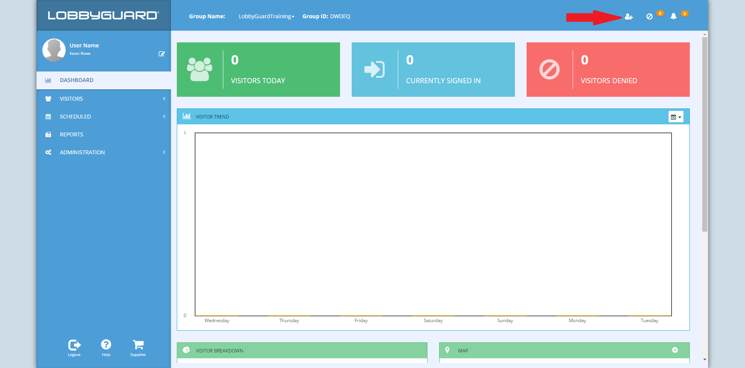
Task: Click the Logout icon at the bottom
Action: click(x=74, y=345)
